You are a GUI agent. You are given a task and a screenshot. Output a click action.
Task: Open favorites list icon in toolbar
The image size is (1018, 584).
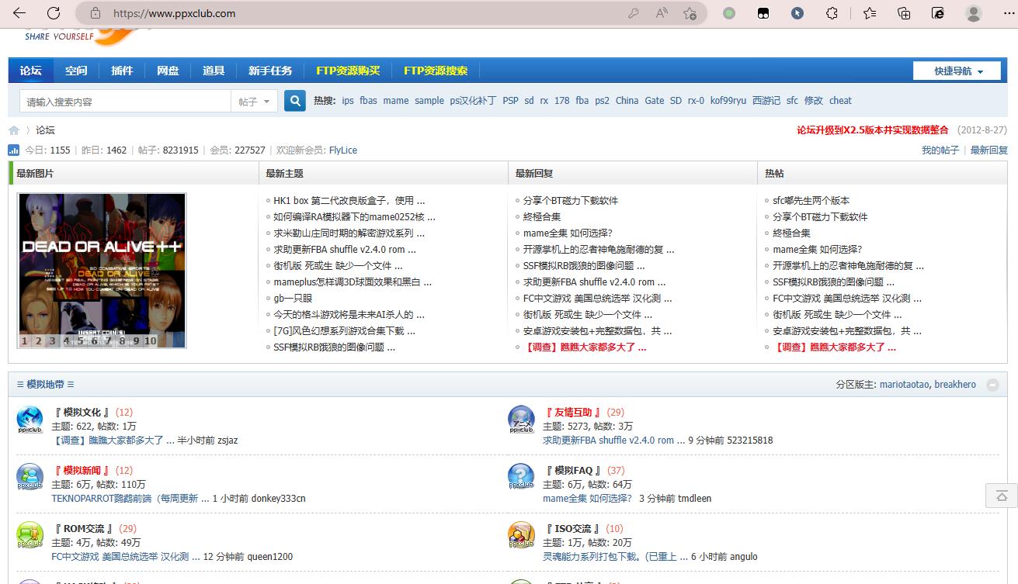coord(869,13)
